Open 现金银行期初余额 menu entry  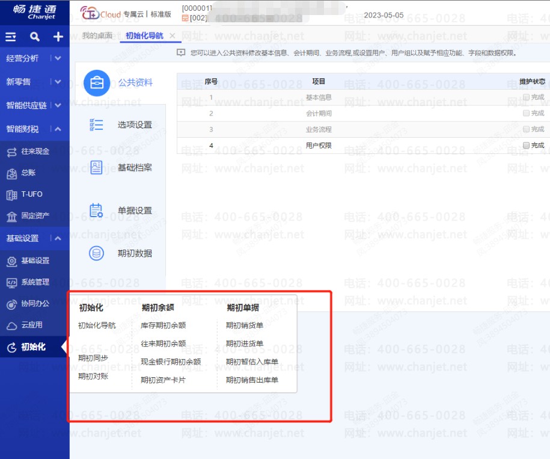pos(171,362)
